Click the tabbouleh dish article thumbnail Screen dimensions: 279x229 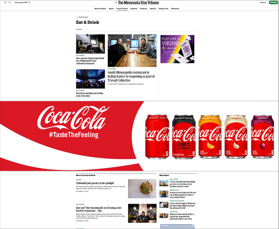(142, 189)
